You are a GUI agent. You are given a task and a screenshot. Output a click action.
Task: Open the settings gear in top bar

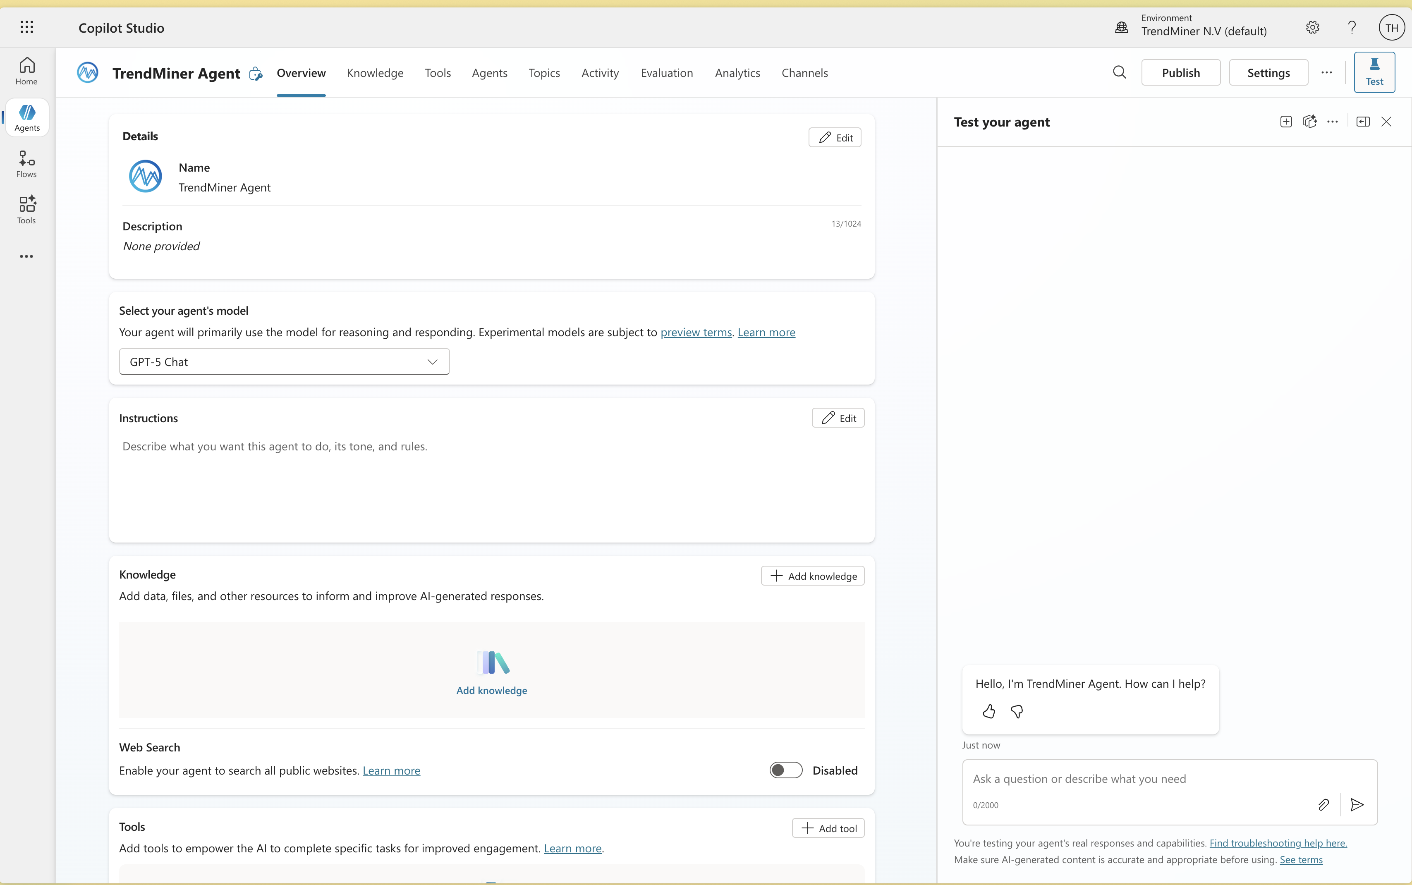pyautogui.click(x=1312, y=28)
